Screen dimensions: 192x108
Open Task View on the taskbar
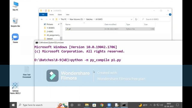(79, 105)
